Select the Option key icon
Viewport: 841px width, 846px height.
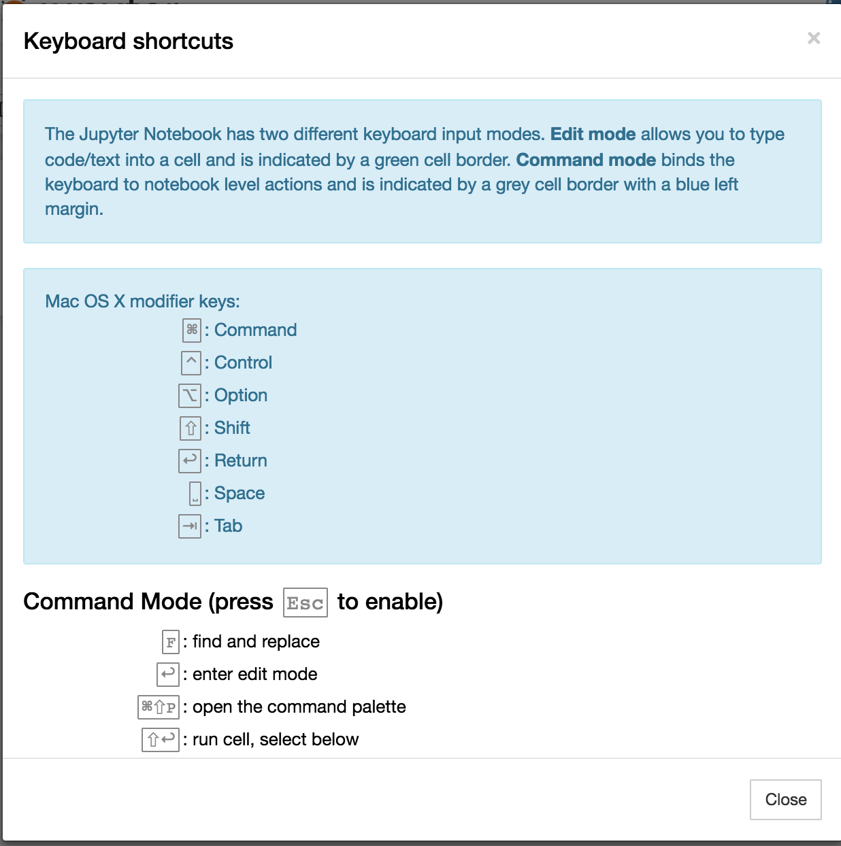(190, 395)
